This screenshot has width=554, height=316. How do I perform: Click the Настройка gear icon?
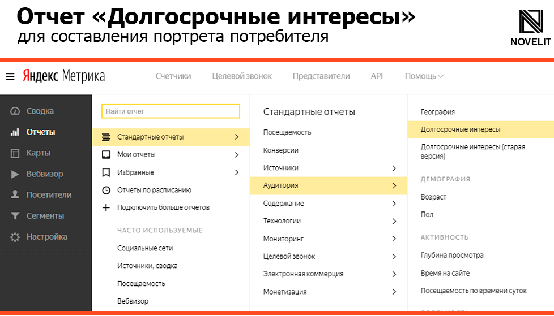coord(15,237)
